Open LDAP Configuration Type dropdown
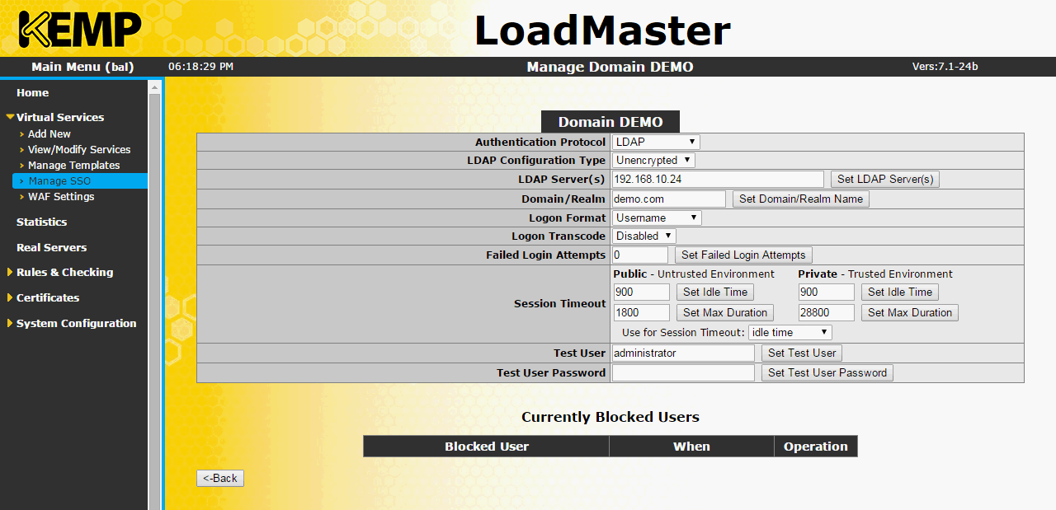This screenshot has height=510, width=1056. point(653,160)
